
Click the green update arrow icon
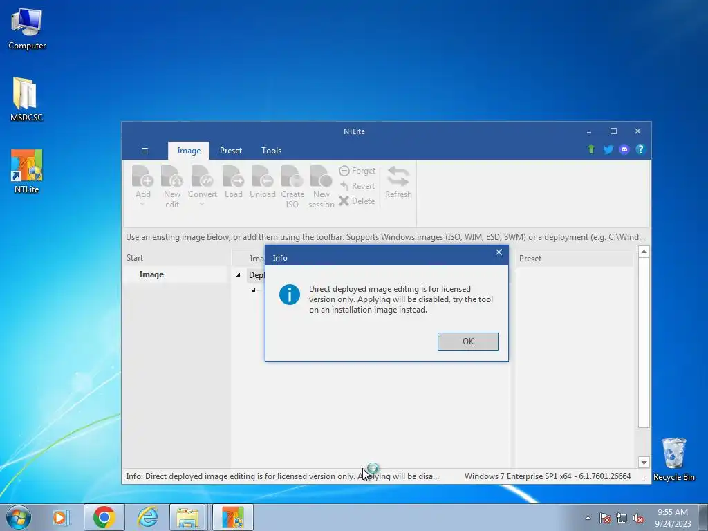591,149
